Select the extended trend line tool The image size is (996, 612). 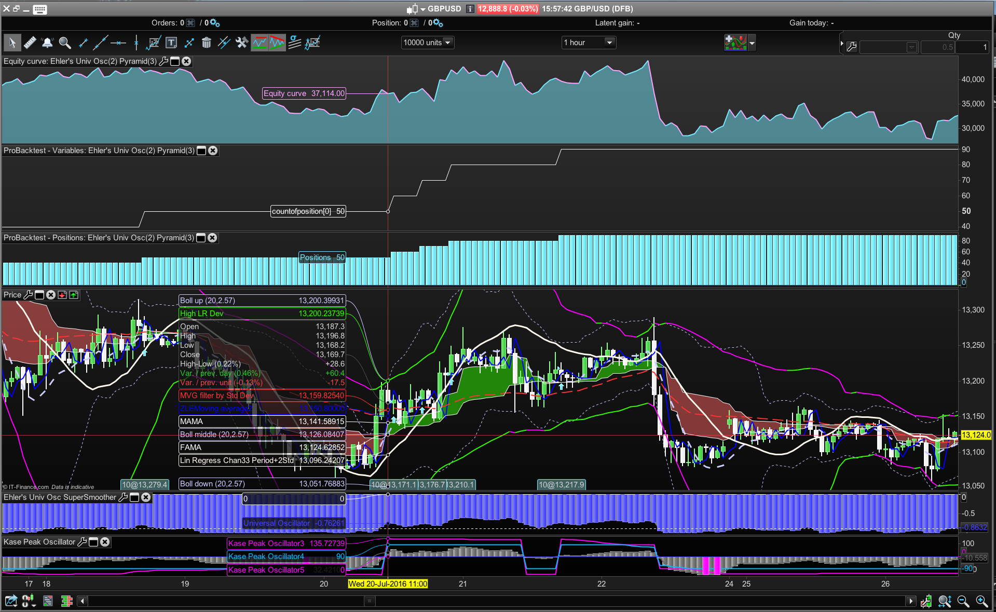pyautogui.click(x=100, y=43)
